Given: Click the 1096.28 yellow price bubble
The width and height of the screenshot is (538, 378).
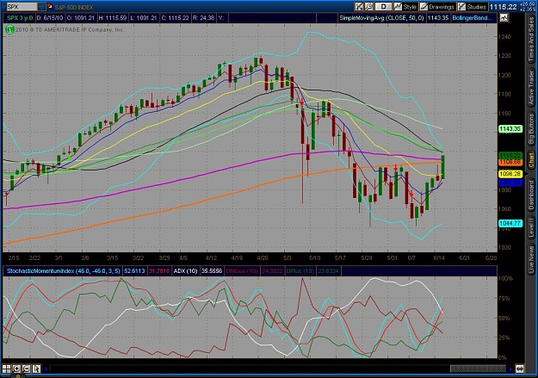Looking at the screenshot, I should tap(510, 174).
